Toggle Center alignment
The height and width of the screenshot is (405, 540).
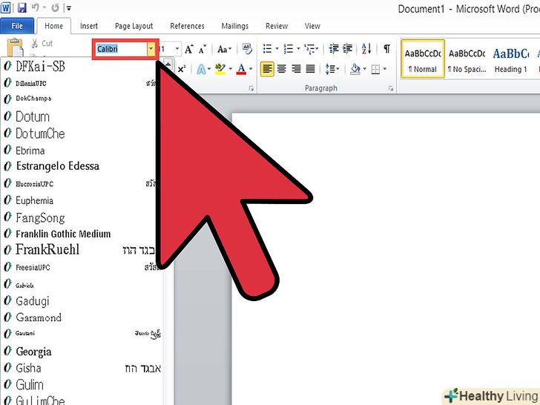[x=282, y=69]
